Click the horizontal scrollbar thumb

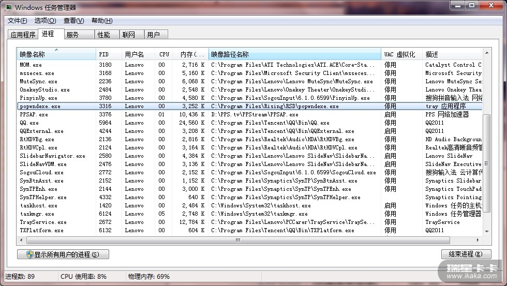(x=238, y=240)
